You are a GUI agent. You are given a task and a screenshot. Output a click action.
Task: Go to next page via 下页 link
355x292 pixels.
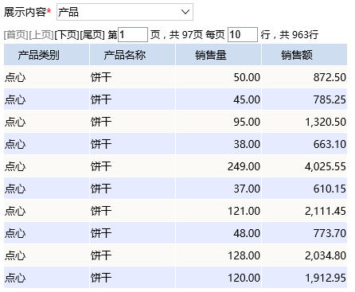[67, 35]
